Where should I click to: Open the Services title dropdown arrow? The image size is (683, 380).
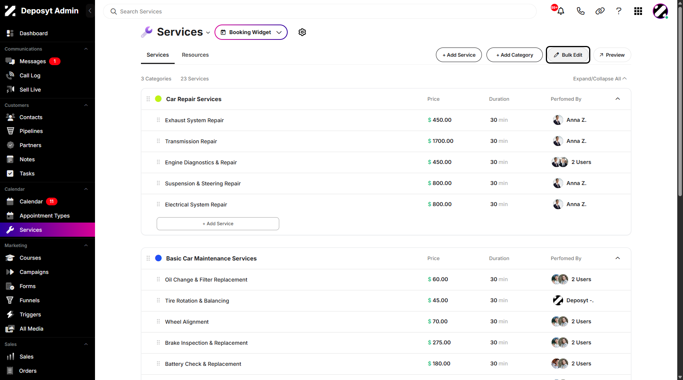click(208, 33)
